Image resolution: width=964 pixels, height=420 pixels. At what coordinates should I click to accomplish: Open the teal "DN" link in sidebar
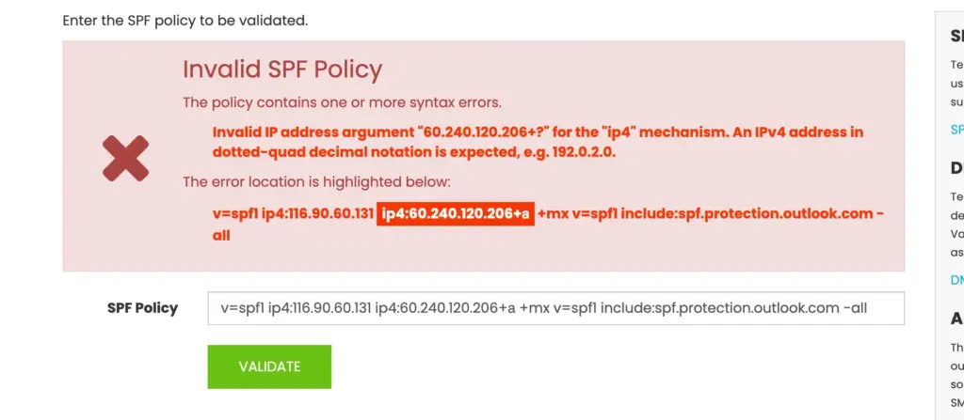(956, 280)
